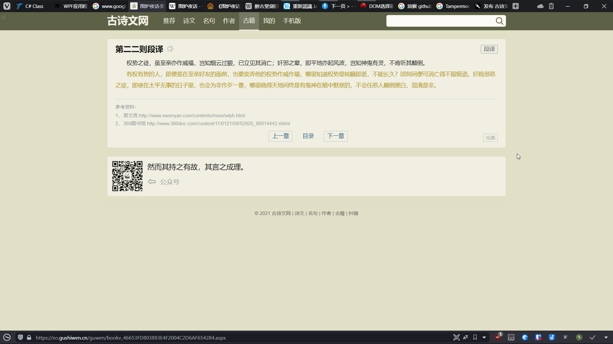Click the site search input field

(x=440, y=21)
